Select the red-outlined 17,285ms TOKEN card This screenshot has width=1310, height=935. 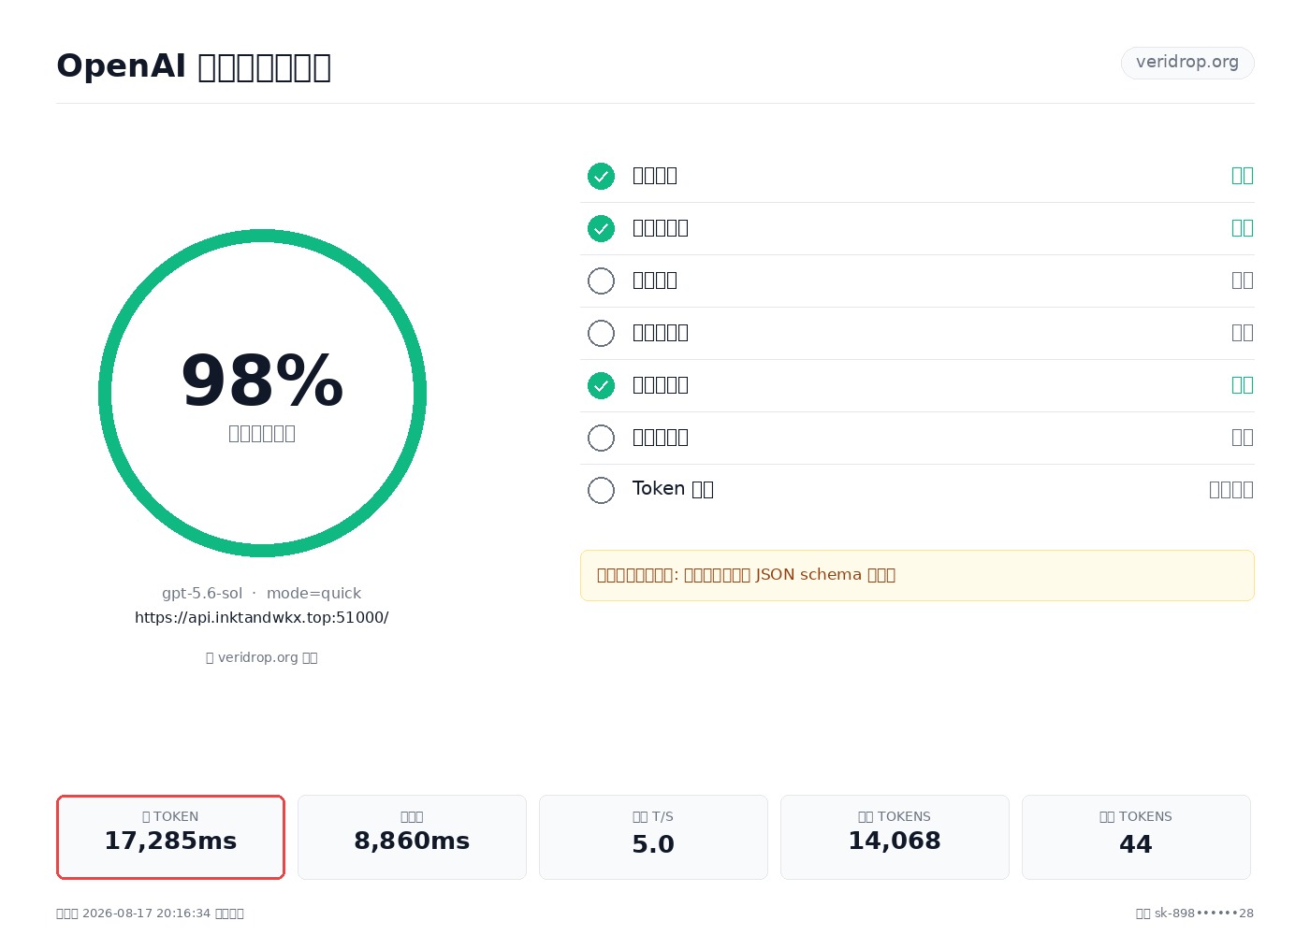[x=170, y=837]
